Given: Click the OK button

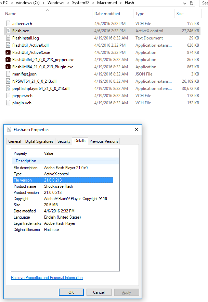Looking at the screenshot, I should click(71, 292).
